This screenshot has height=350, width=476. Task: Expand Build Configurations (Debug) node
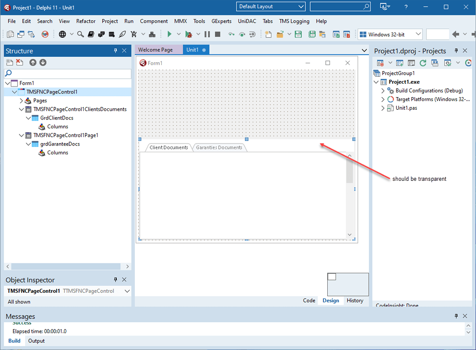[383, 91]
